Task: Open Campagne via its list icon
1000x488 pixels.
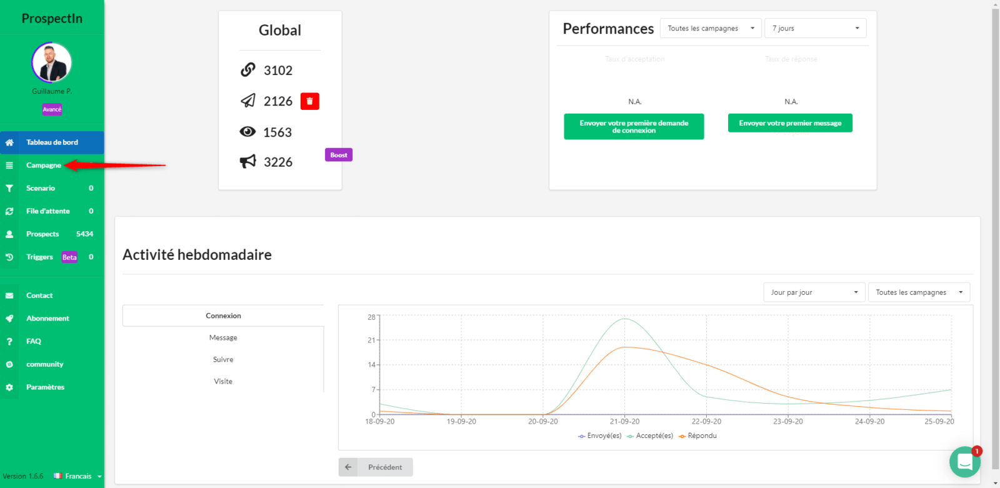Action: pyautogui.click(x=9, y=166)
